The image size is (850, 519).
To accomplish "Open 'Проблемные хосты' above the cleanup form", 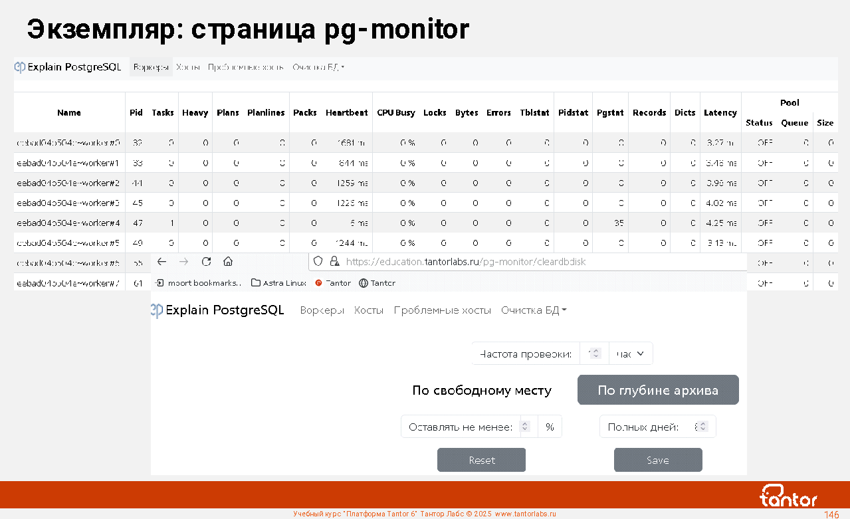I will (442, 310).
